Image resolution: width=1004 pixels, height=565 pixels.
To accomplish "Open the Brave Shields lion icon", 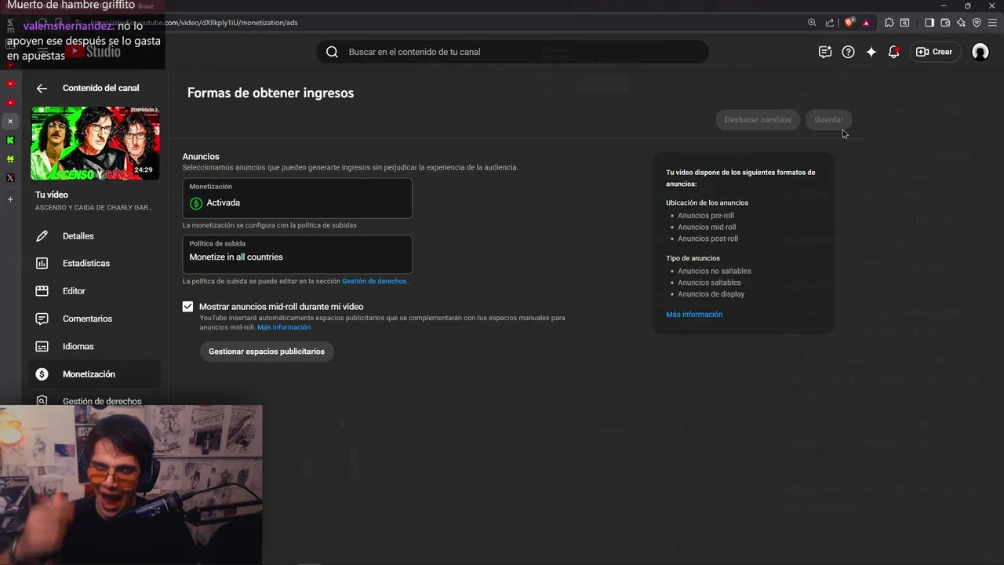I will click(849, 23).
